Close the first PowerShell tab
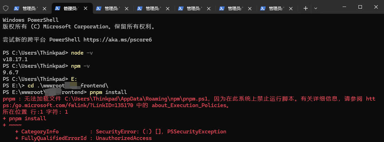 (x=45, y=8)
